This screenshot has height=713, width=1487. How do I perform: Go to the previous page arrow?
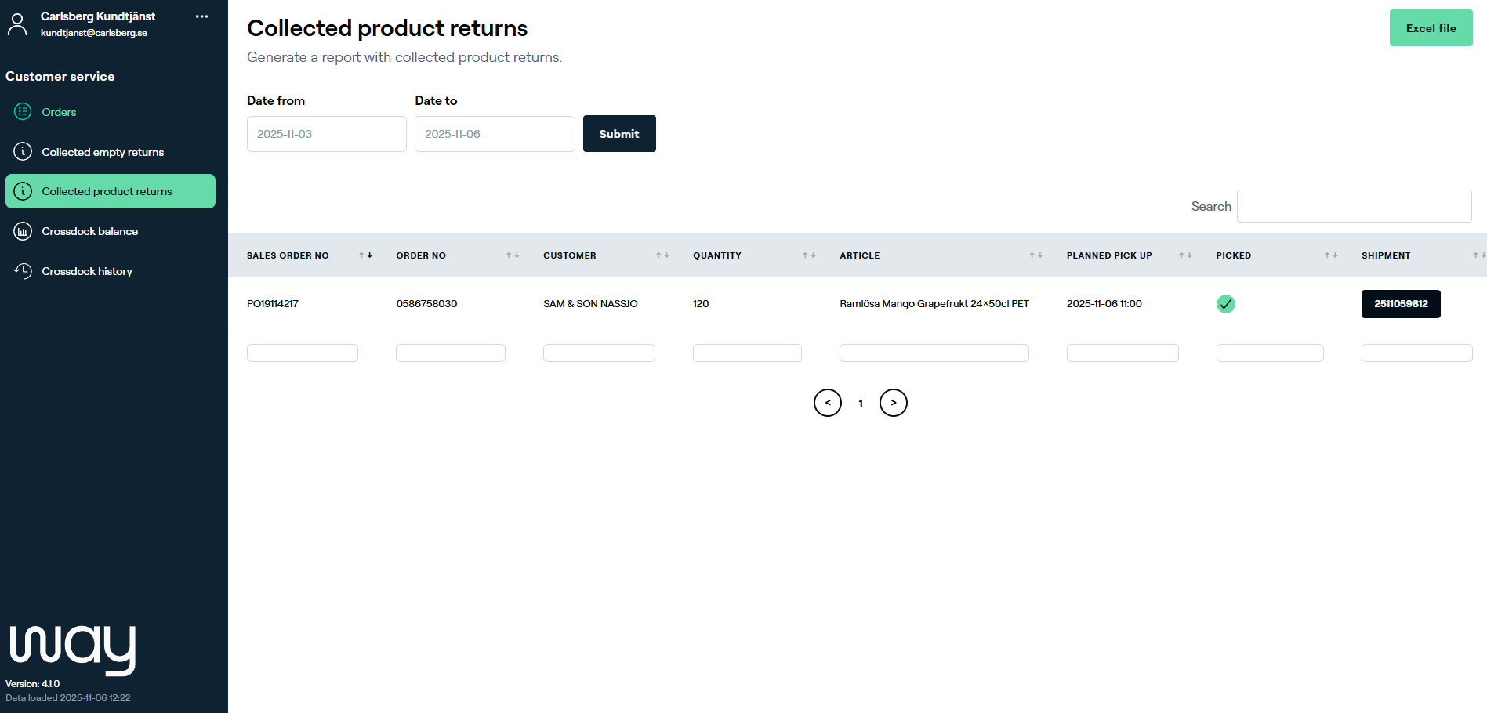pos(827,403)
